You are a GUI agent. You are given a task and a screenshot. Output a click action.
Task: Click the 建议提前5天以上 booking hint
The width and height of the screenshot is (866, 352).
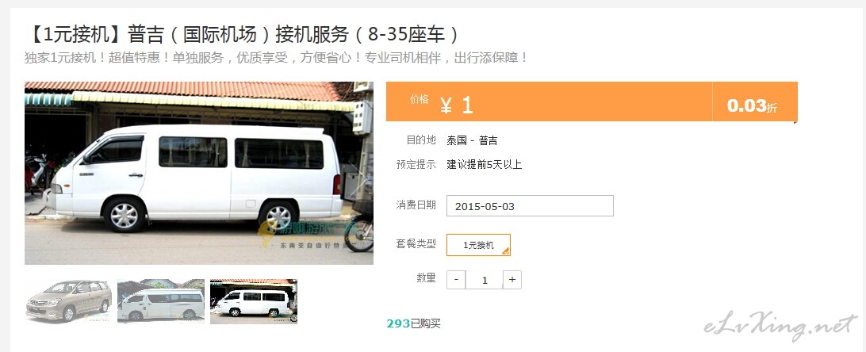[485, 164]
